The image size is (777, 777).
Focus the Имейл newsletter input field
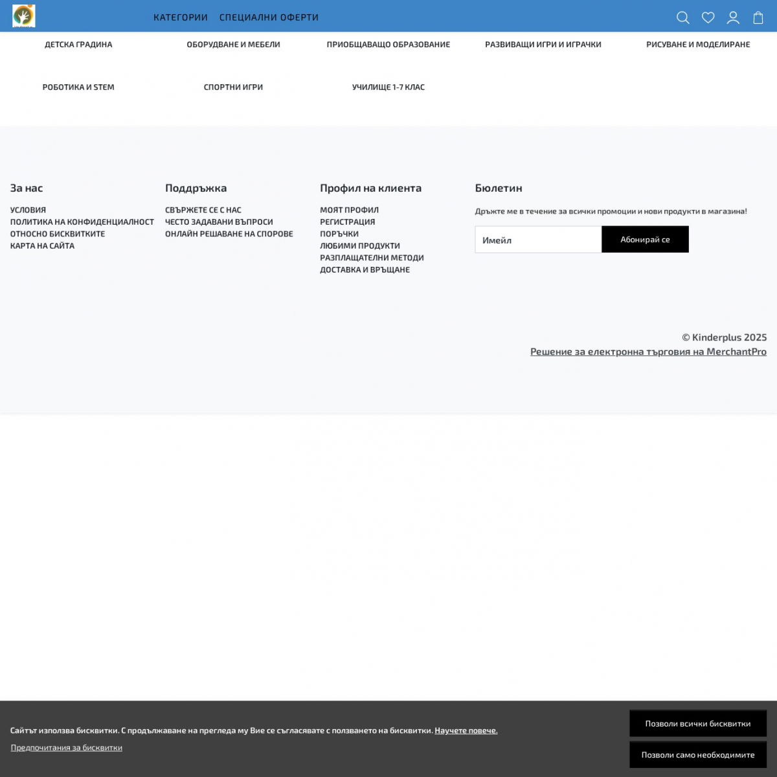(x=538, y=240)
